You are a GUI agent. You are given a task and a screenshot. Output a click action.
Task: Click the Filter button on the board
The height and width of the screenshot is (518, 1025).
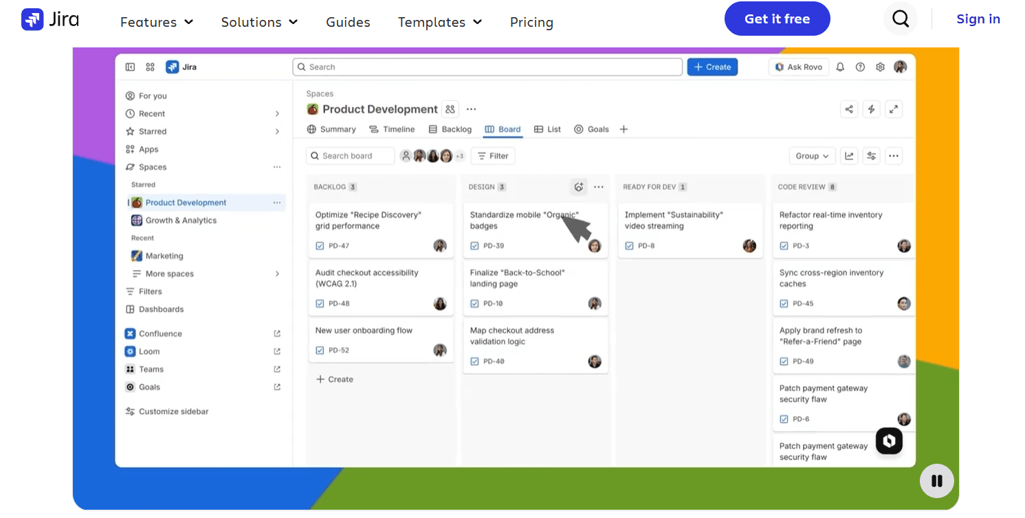(x=493, y=156)
